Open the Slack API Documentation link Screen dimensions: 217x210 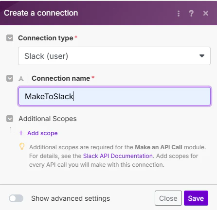118,156
